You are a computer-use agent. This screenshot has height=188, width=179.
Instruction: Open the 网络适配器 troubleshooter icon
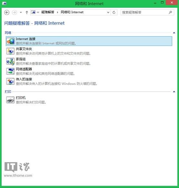10,71
